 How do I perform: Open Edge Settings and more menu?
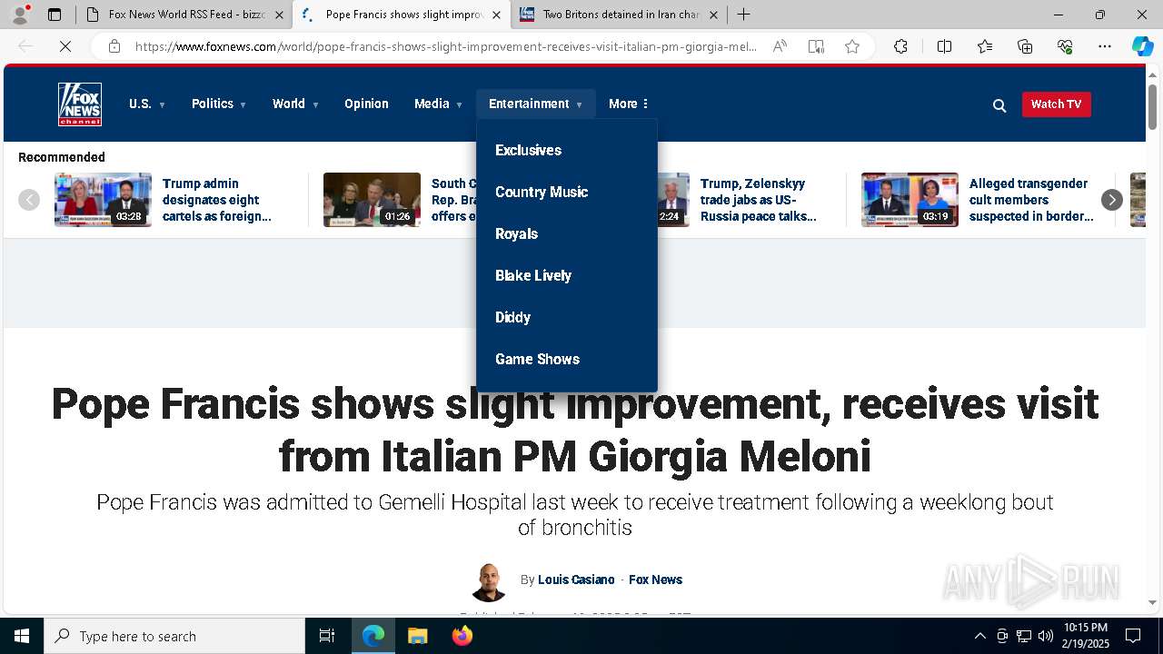1105,46
